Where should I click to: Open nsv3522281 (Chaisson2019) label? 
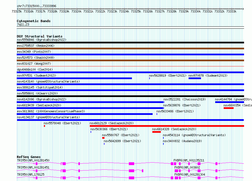185,99
